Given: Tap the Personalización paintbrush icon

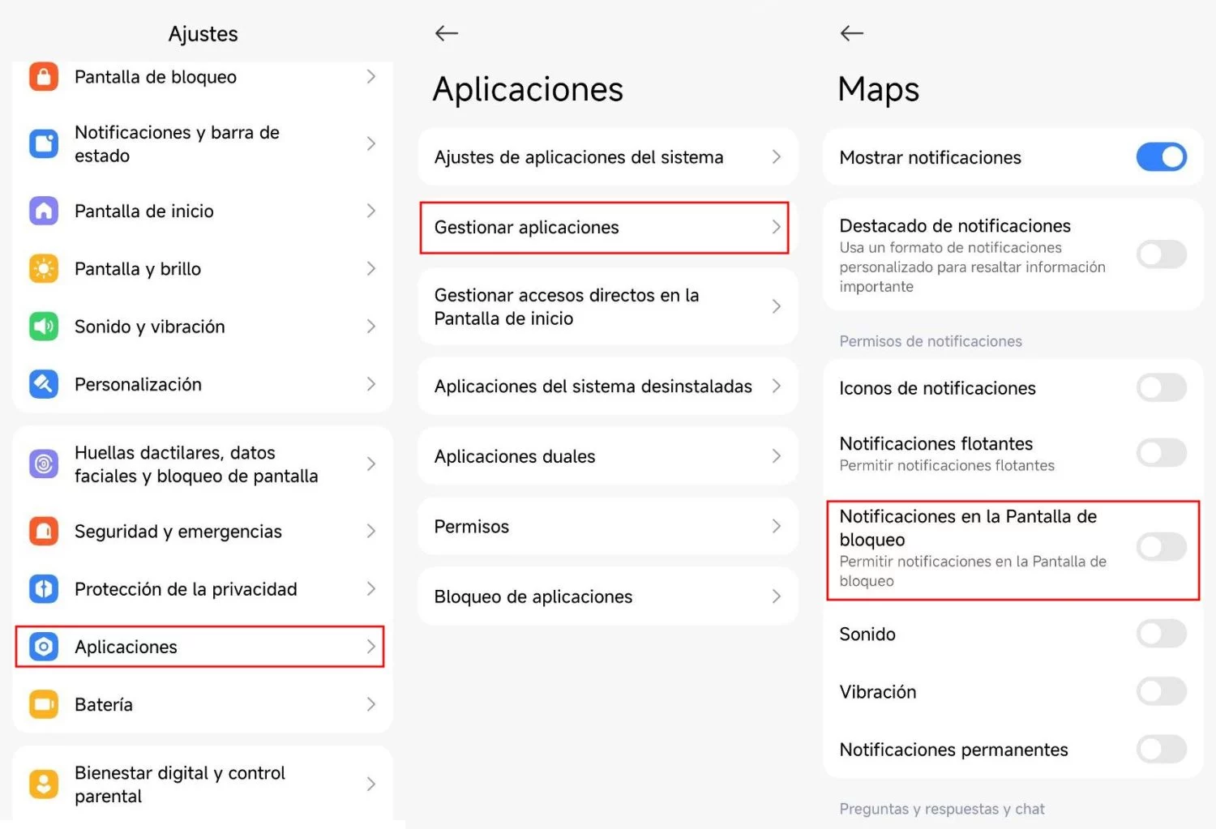Looking at the screenshot, I should coord(44,384).
